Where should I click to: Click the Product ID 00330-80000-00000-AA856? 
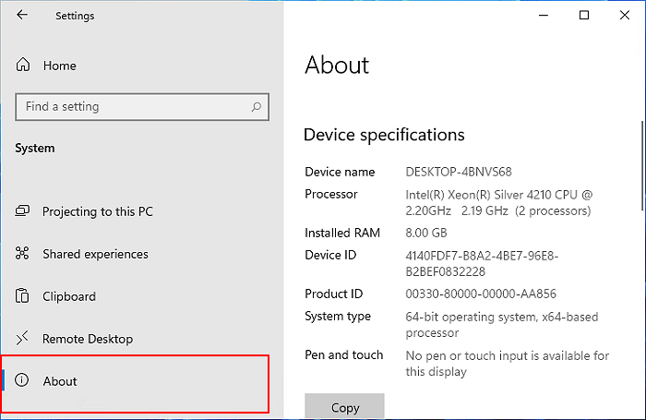point(481,294)
